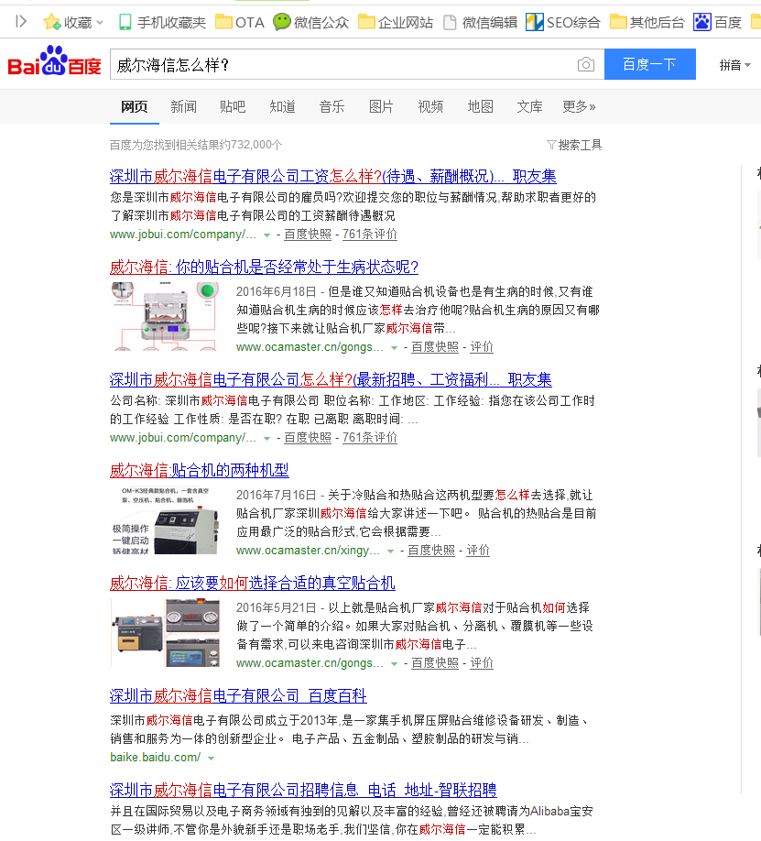Open 贴合机的两种机型 result
This screenshot has height=841, width=761.
(199, 470)
